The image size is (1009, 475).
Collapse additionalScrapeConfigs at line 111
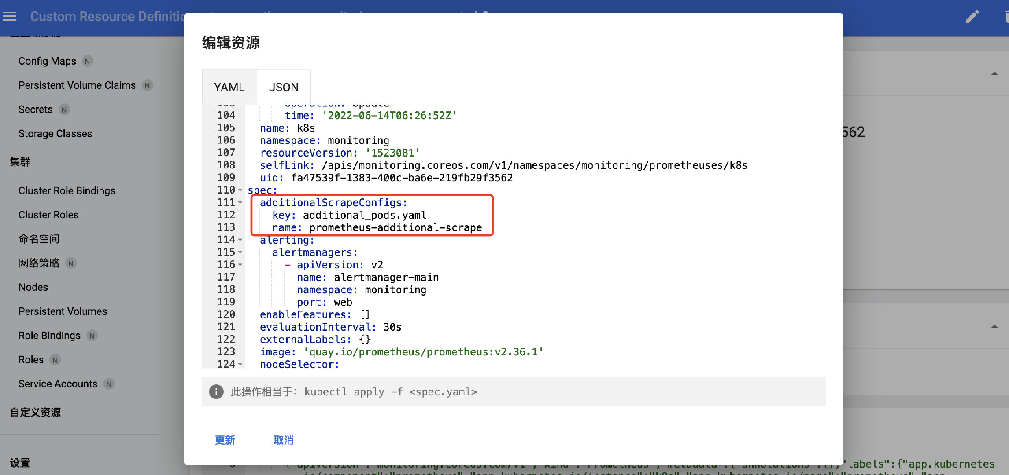240,202
